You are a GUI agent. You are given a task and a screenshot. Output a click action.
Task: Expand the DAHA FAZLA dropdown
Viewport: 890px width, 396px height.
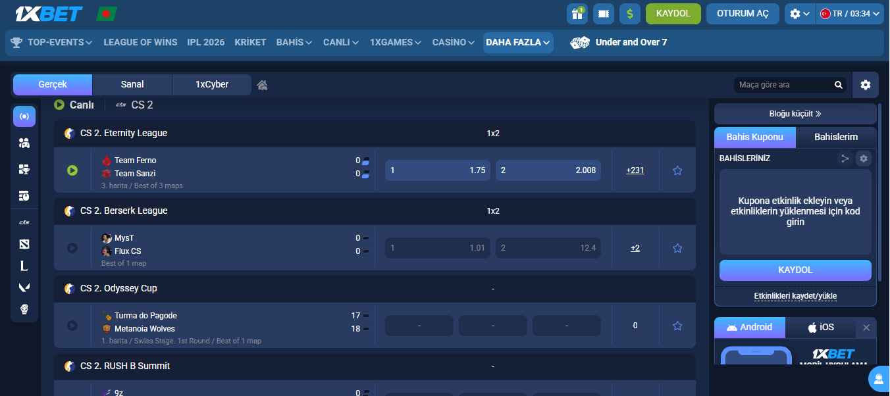click(518, 42)
